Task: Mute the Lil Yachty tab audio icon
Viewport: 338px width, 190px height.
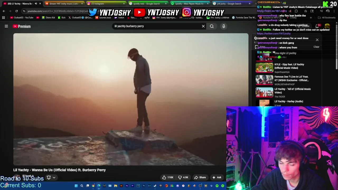Action: pos(36,4)
